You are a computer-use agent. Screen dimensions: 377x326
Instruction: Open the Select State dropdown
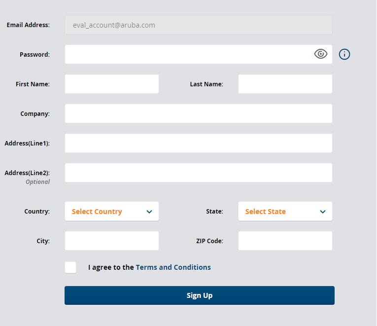(x=285, y=211)
